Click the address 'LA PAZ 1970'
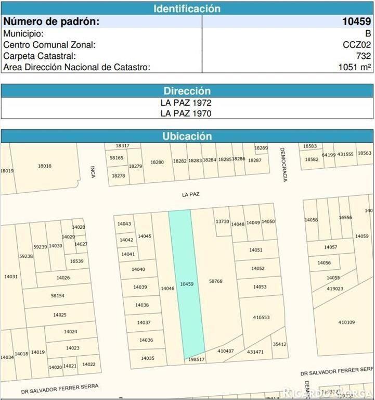This screenshot has height=400, width=375. pyautogui.click(x=186, y=114)
